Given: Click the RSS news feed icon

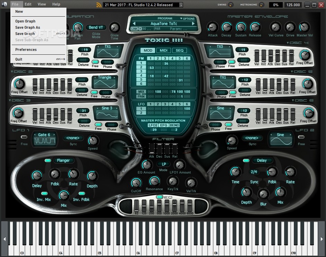Looking at the screenshot, I should pyautogui.click(x=99, y=5).
